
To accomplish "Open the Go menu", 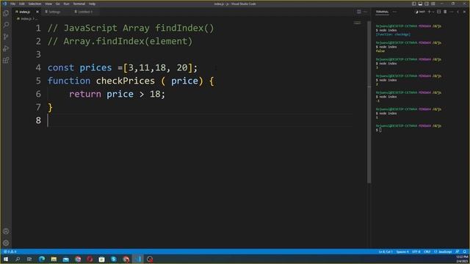I will 58,4.
